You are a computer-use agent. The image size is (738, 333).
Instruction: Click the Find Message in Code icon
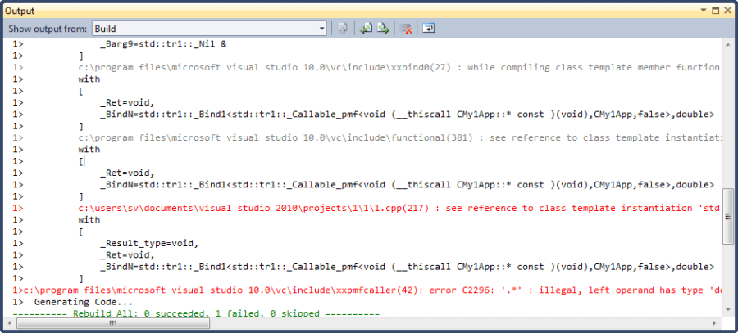pyautogui.click(x=343, y=29)
